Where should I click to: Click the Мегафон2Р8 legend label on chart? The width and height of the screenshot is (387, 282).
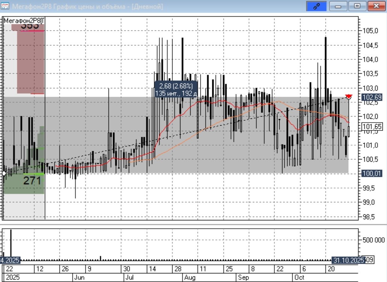[x=24, y=21]
